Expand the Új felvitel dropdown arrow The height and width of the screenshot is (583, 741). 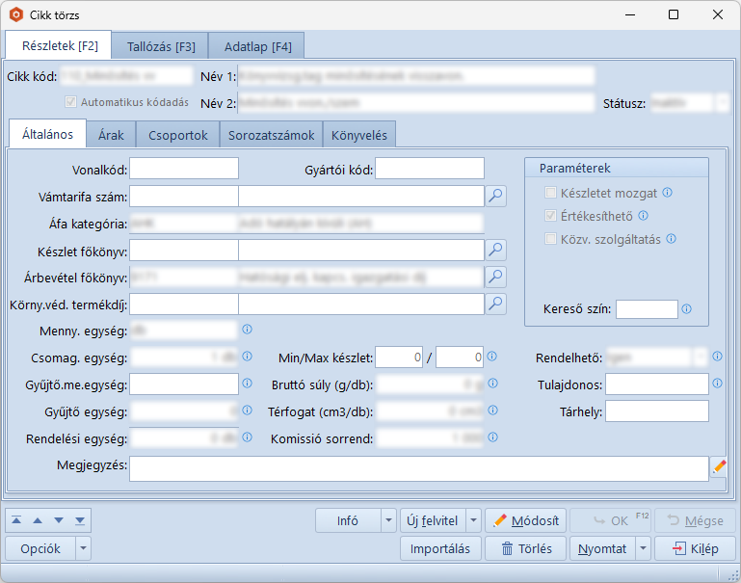click(473, 520)
